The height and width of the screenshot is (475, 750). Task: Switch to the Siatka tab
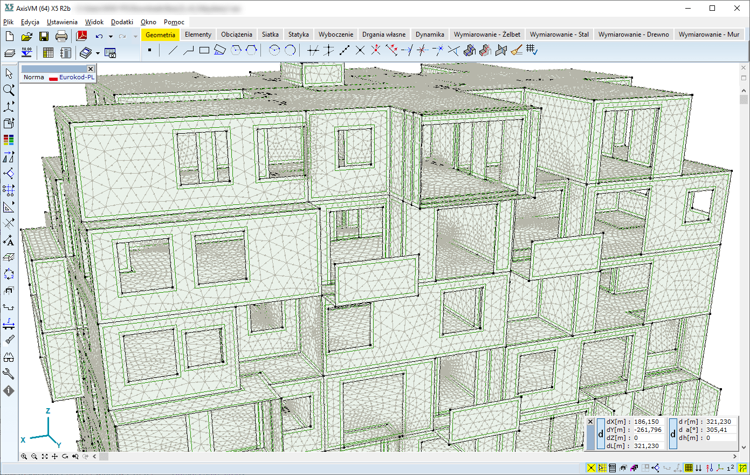270,35
